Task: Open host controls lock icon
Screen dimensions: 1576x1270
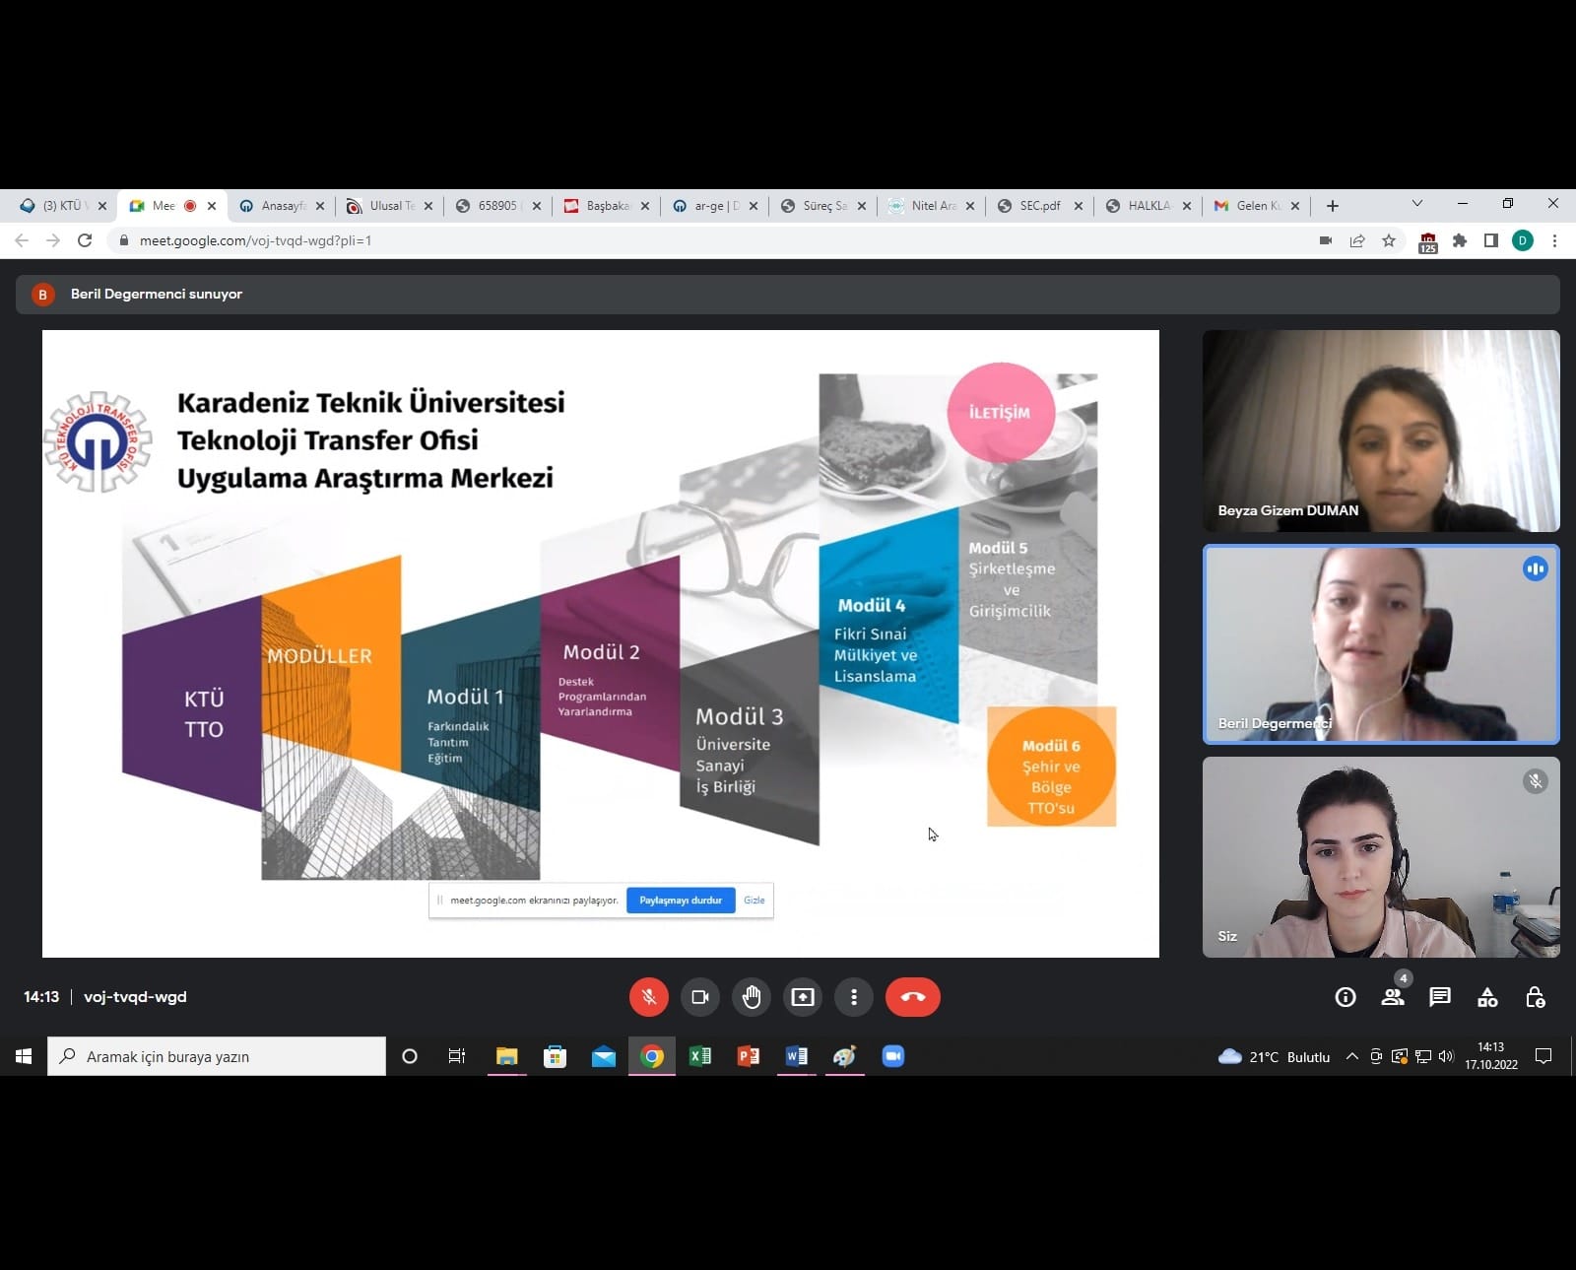Action: (x=1535, y=997)
